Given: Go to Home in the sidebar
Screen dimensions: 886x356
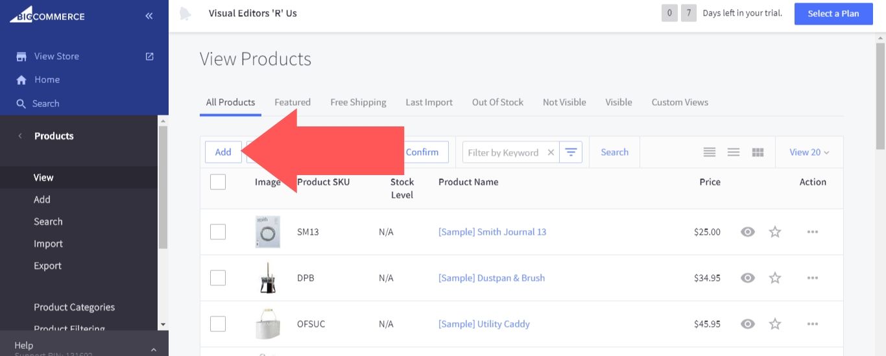Looking at the screenshot, I should [x=47, y=80].
